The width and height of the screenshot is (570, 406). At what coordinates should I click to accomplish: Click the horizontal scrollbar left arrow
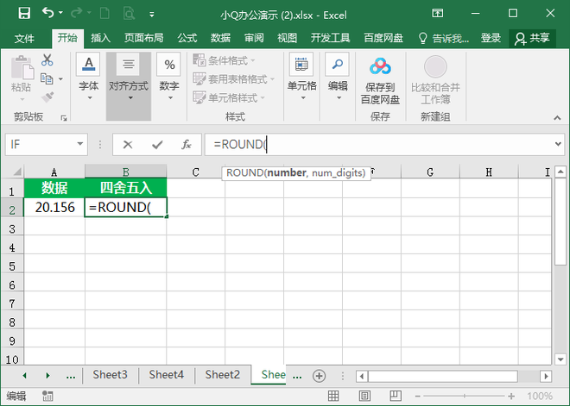362,376
